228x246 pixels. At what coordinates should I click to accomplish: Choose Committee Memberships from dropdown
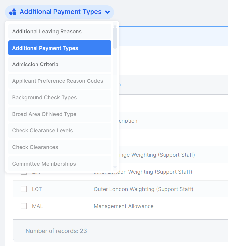[x=60, y=164]
